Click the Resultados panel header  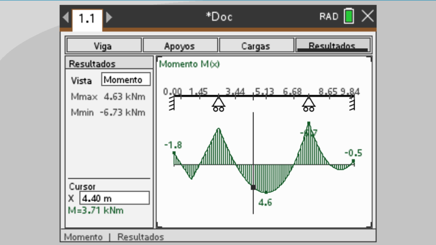click(x=109, y=63)
